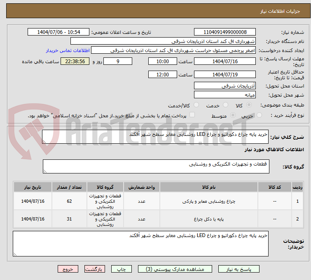The image size is (311, 280).
Task: Click the چاپ print button
Action: pyautogui.click(x=122, y=269)
